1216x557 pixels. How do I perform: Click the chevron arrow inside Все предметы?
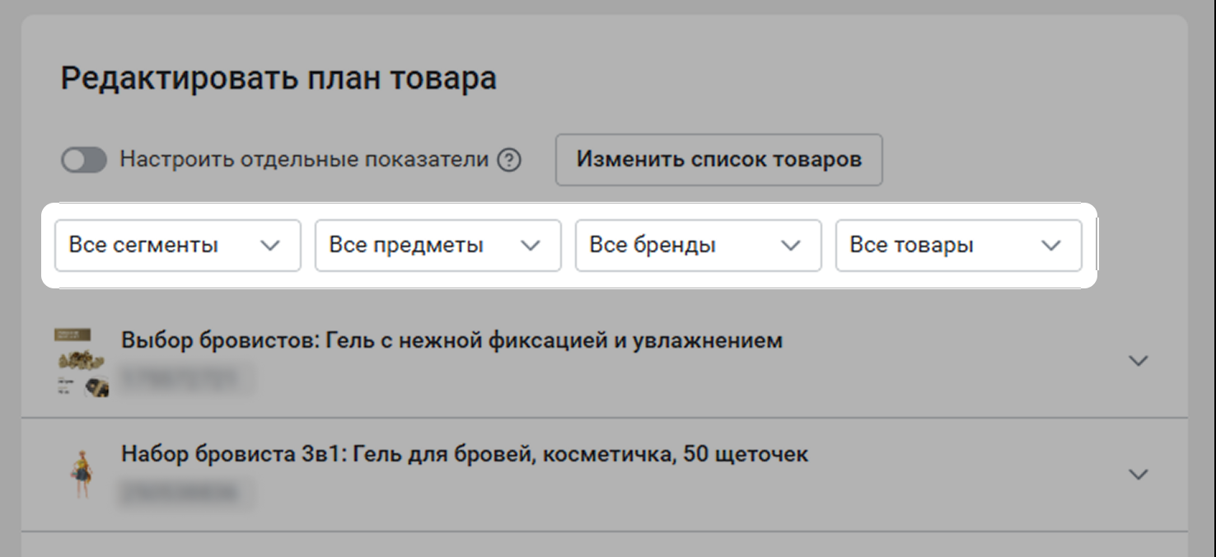pyautogui.click(x=531, y=246)
